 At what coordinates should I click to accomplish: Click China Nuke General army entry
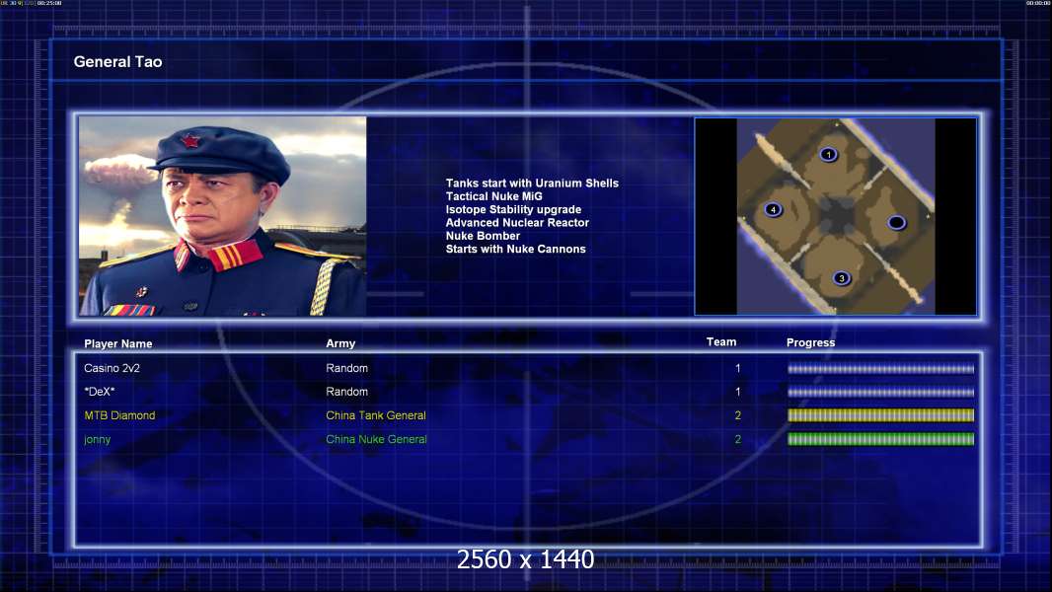376,440
